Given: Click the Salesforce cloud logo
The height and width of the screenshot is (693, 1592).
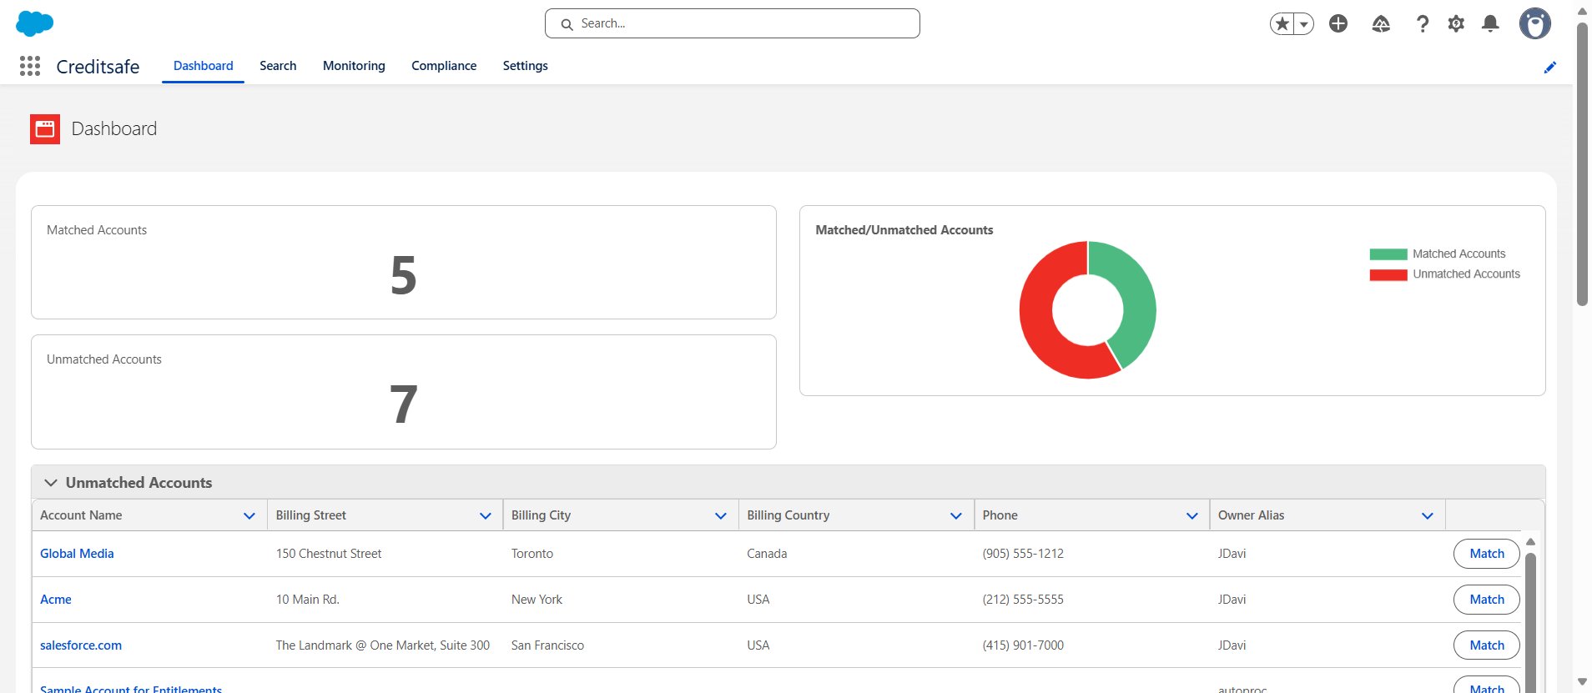Looking at the screenshot, I should [34, 23].
